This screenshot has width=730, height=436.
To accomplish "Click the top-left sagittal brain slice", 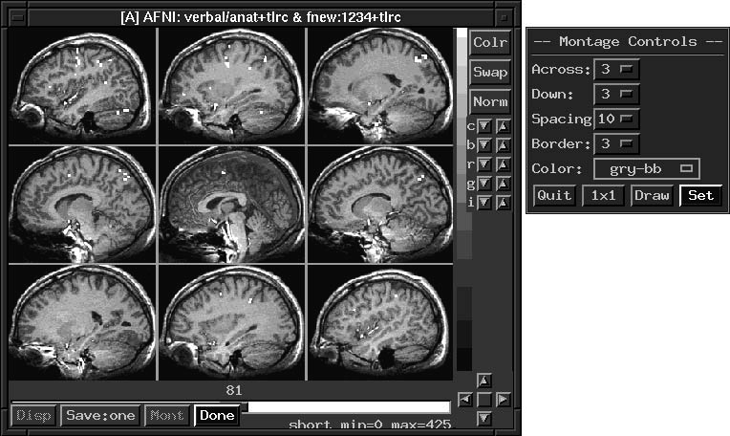I will (82, 86).
